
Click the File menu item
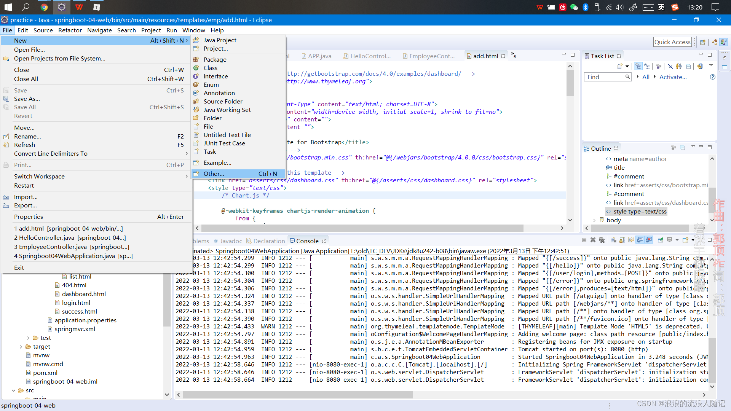coord(8,30)
